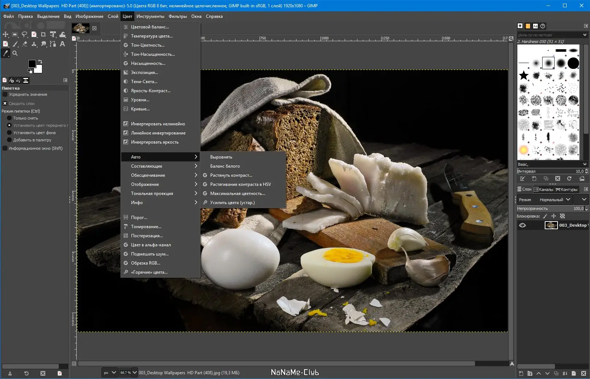Choose the Paintbrush tool
Viewport: 590px width, 379px height.
(x=15, y=44)
